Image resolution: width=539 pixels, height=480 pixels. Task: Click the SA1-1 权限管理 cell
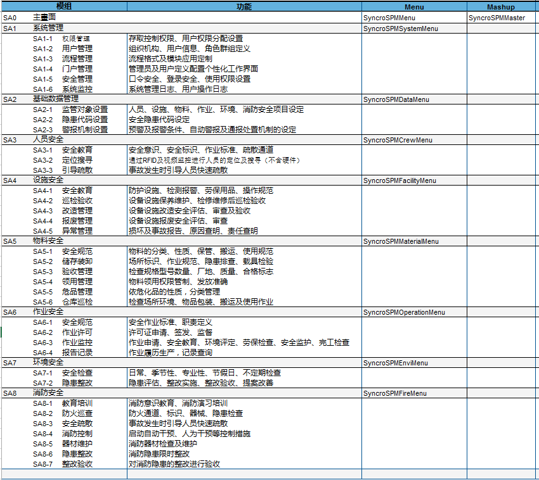pos(64,39)
